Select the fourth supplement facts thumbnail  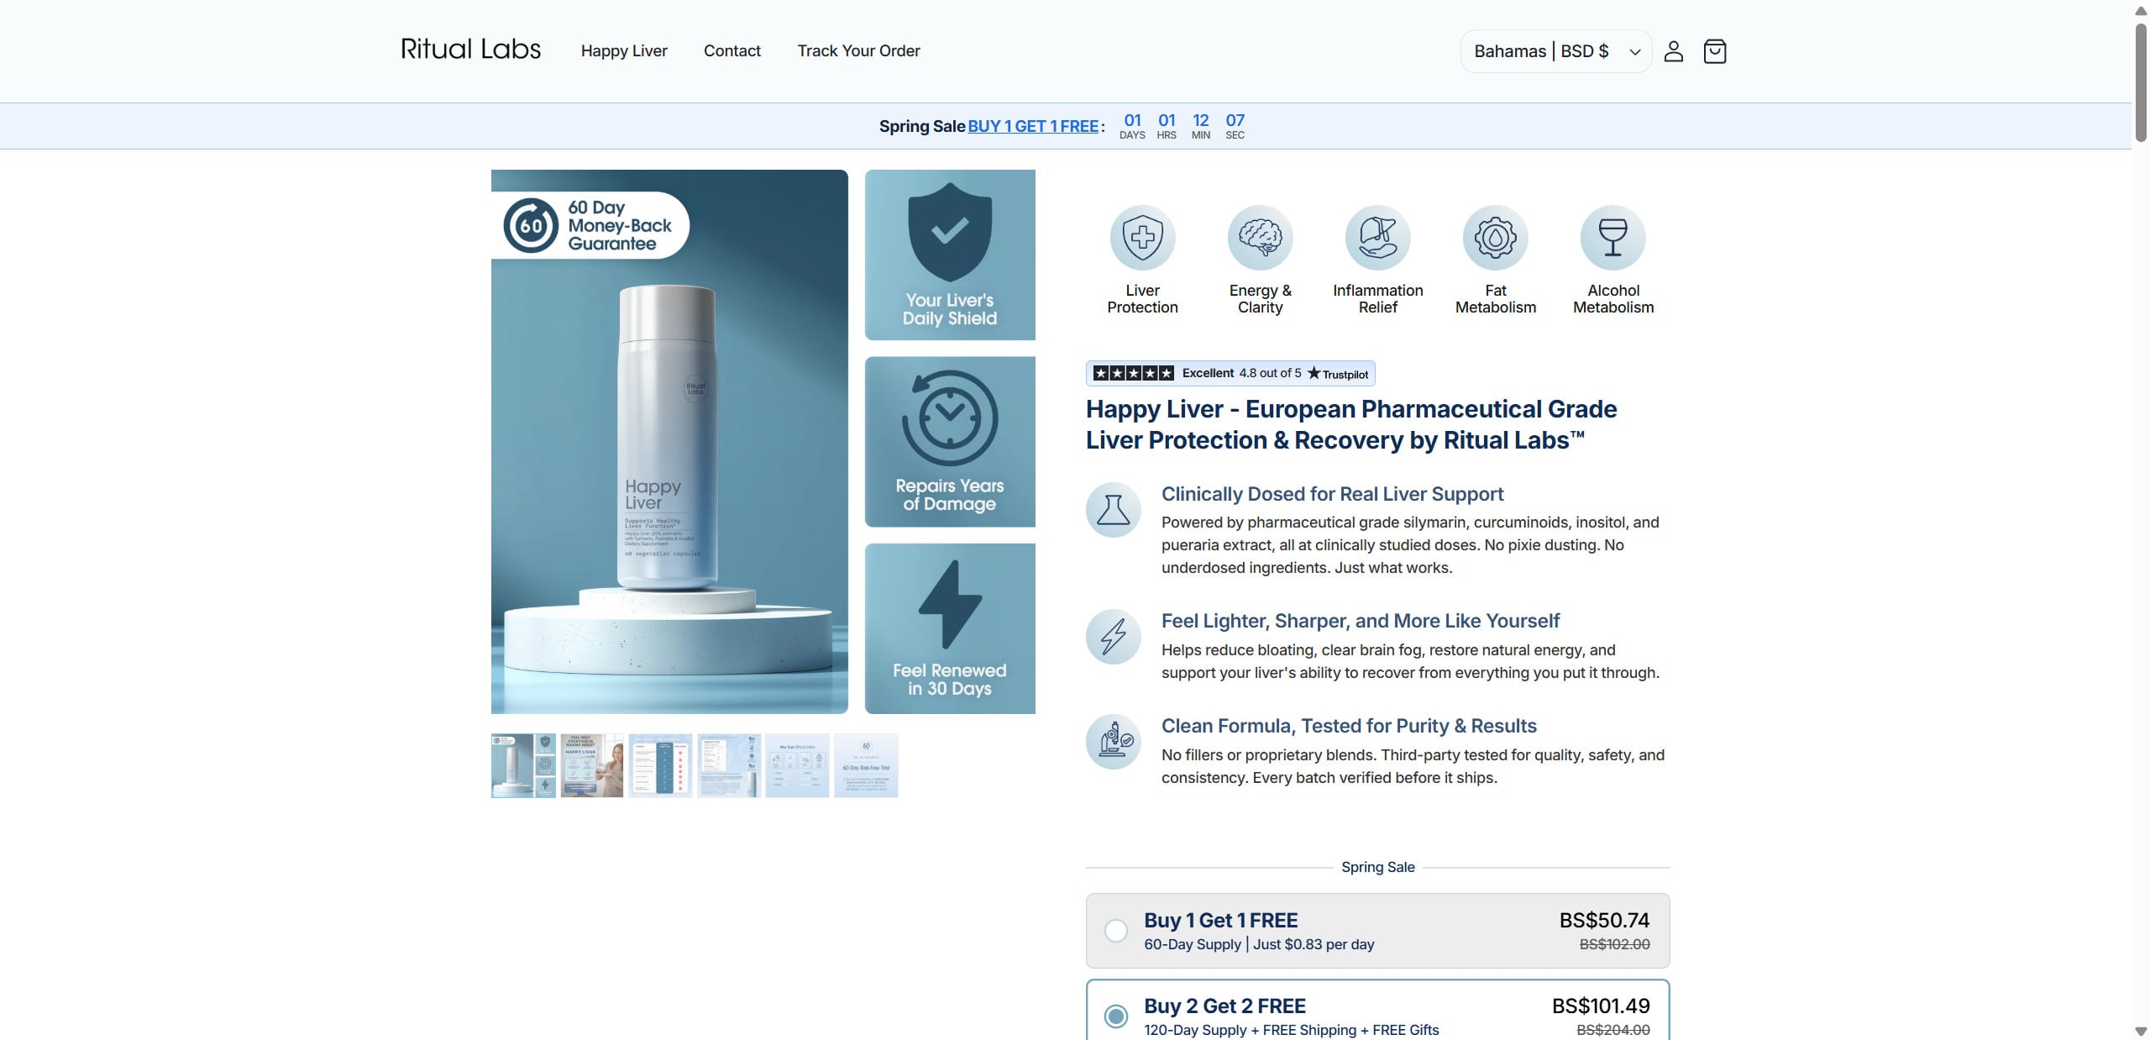tap(729, 765)
